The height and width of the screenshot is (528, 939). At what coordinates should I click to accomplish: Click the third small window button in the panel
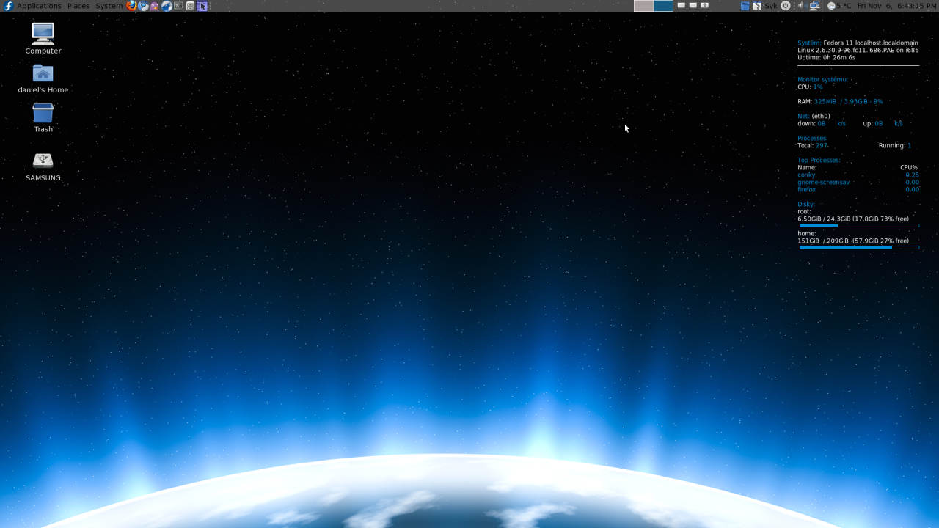click(x=705, y=5)
